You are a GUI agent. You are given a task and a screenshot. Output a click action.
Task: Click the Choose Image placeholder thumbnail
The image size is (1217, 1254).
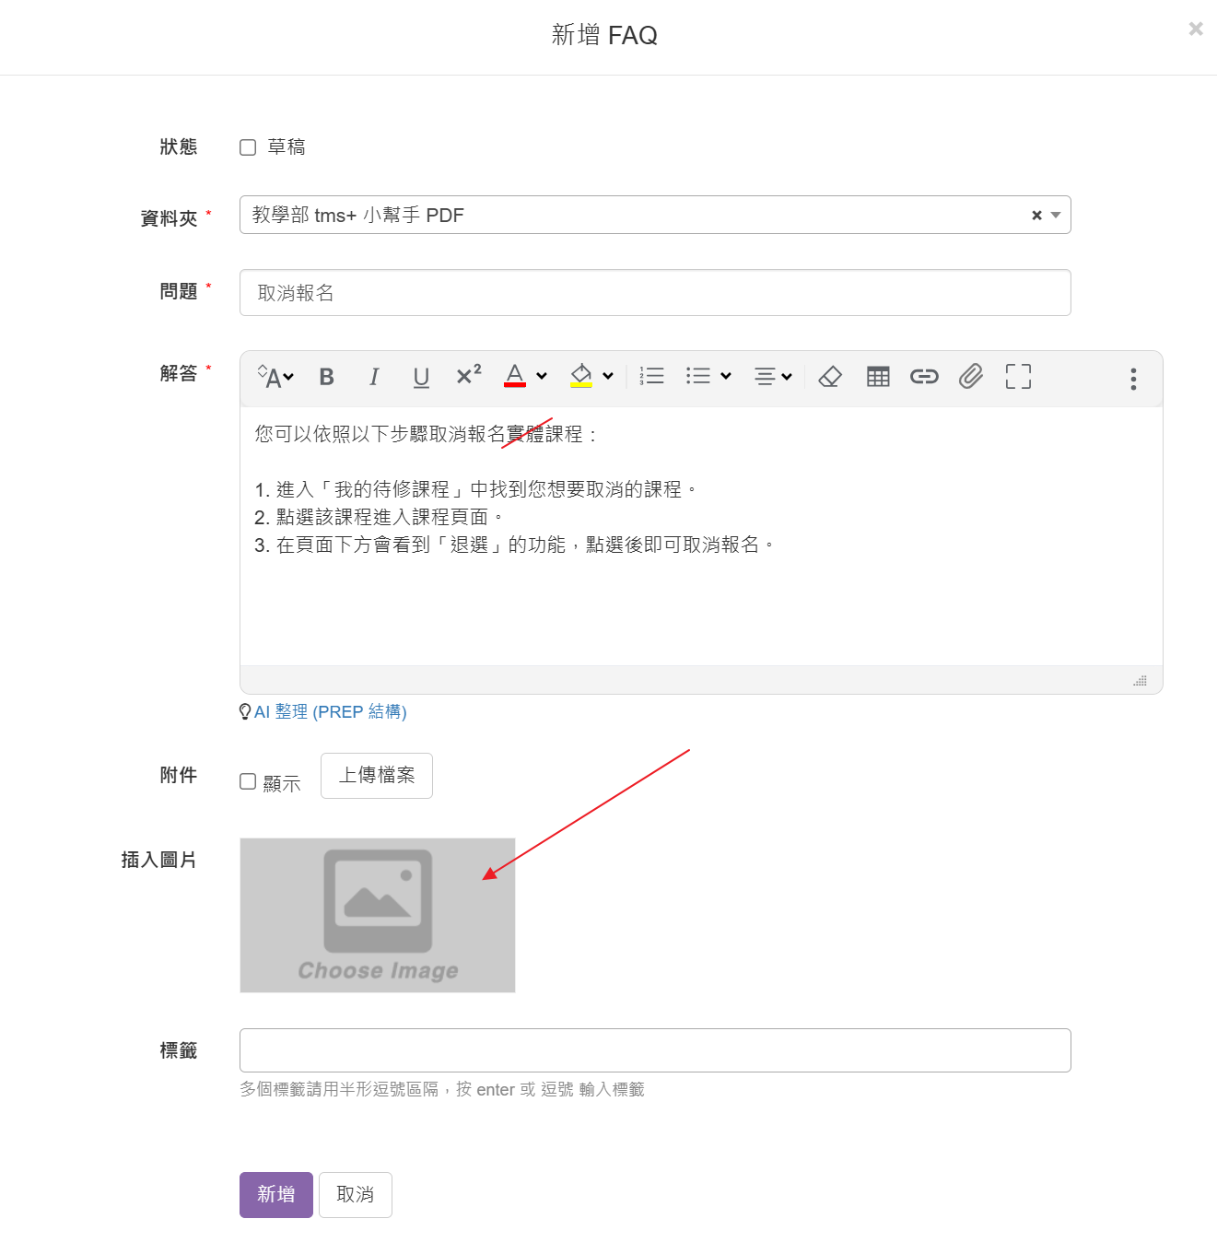378,915
